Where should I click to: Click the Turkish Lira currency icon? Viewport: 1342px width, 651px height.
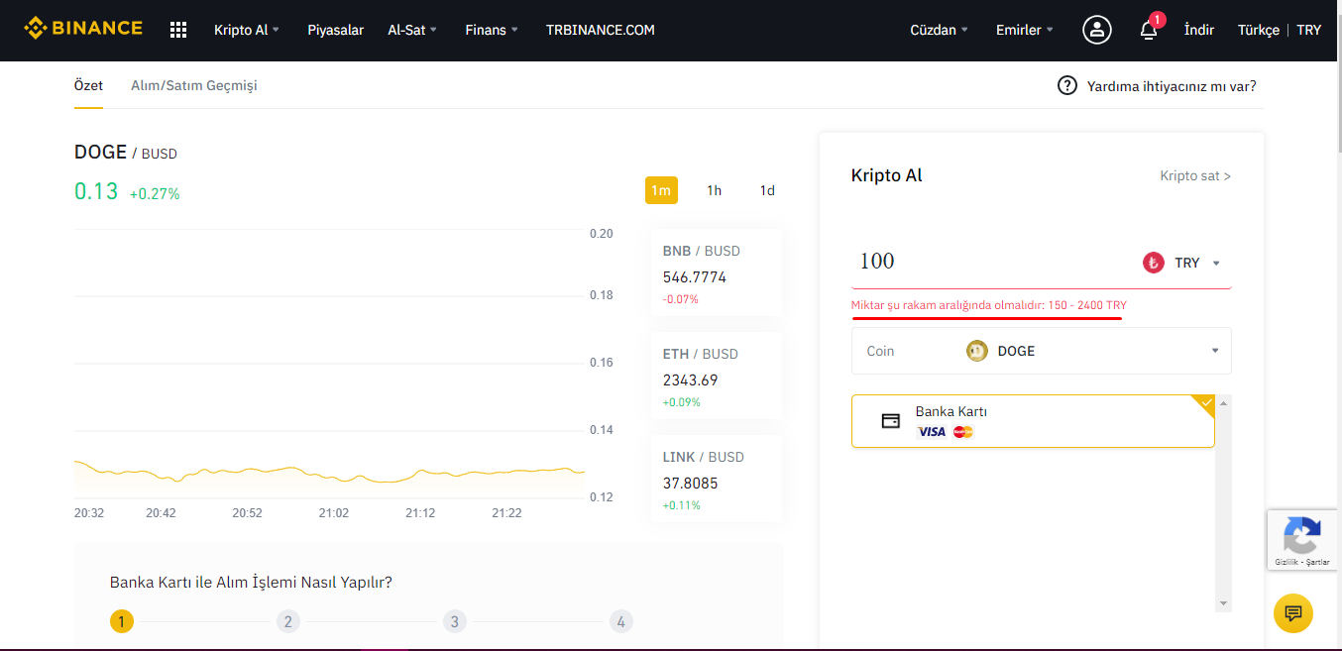1153,263
